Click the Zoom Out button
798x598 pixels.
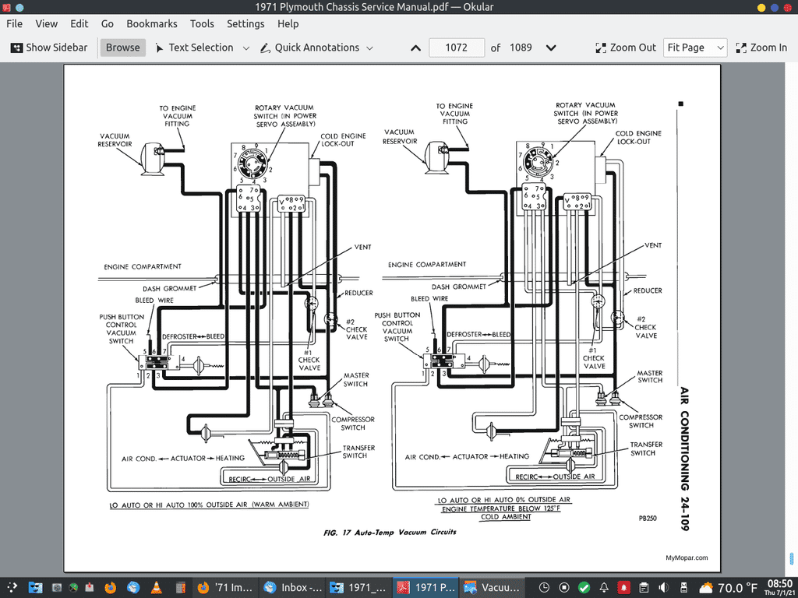click(x=626, y=47)
